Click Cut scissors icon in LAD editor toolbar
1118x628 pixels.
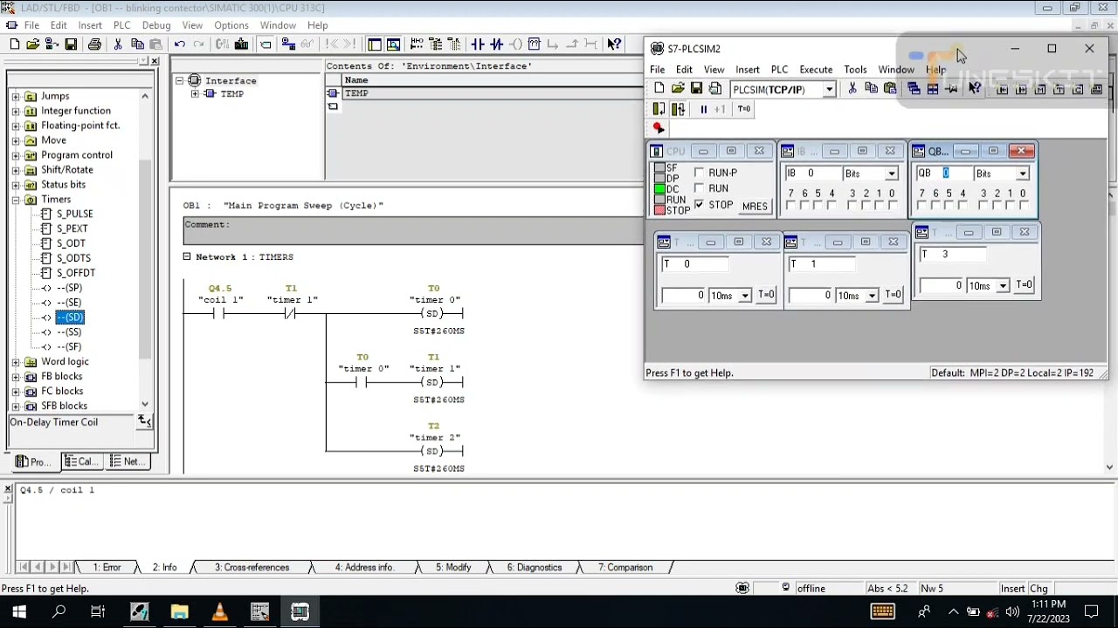point(118,44)
